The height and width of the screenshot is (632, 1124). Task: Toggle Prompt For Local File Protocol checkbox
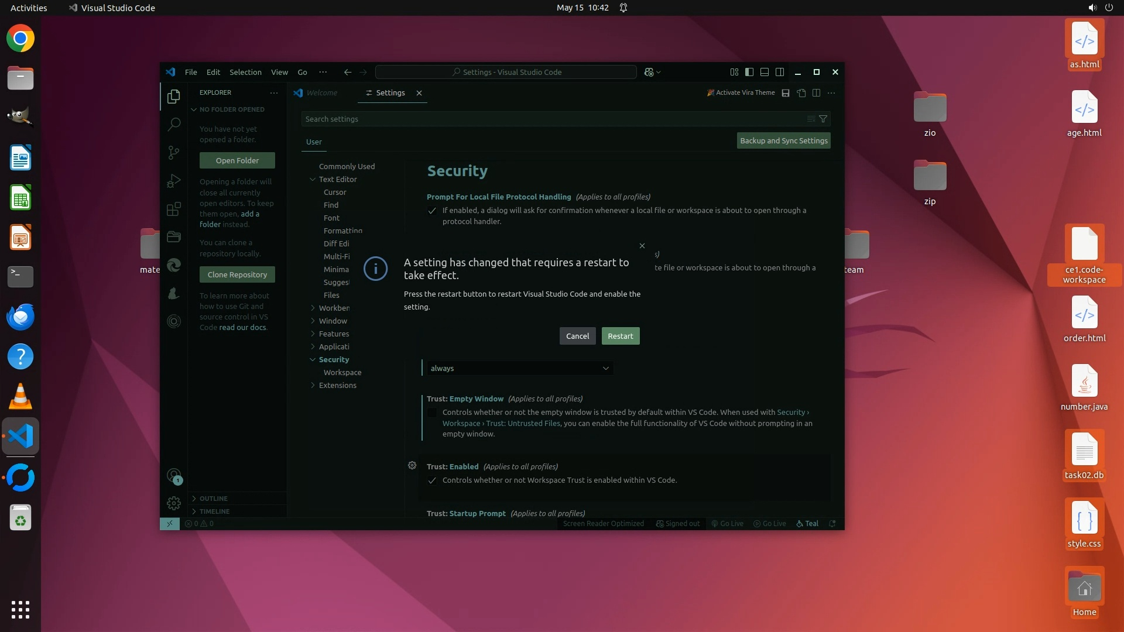click(432, 211)
